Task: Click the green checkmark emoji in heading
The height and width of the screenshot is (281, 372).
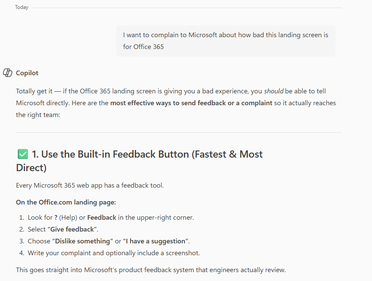Action: pos(23,154)
